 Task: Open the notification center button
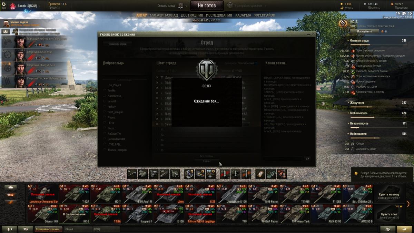404,229
